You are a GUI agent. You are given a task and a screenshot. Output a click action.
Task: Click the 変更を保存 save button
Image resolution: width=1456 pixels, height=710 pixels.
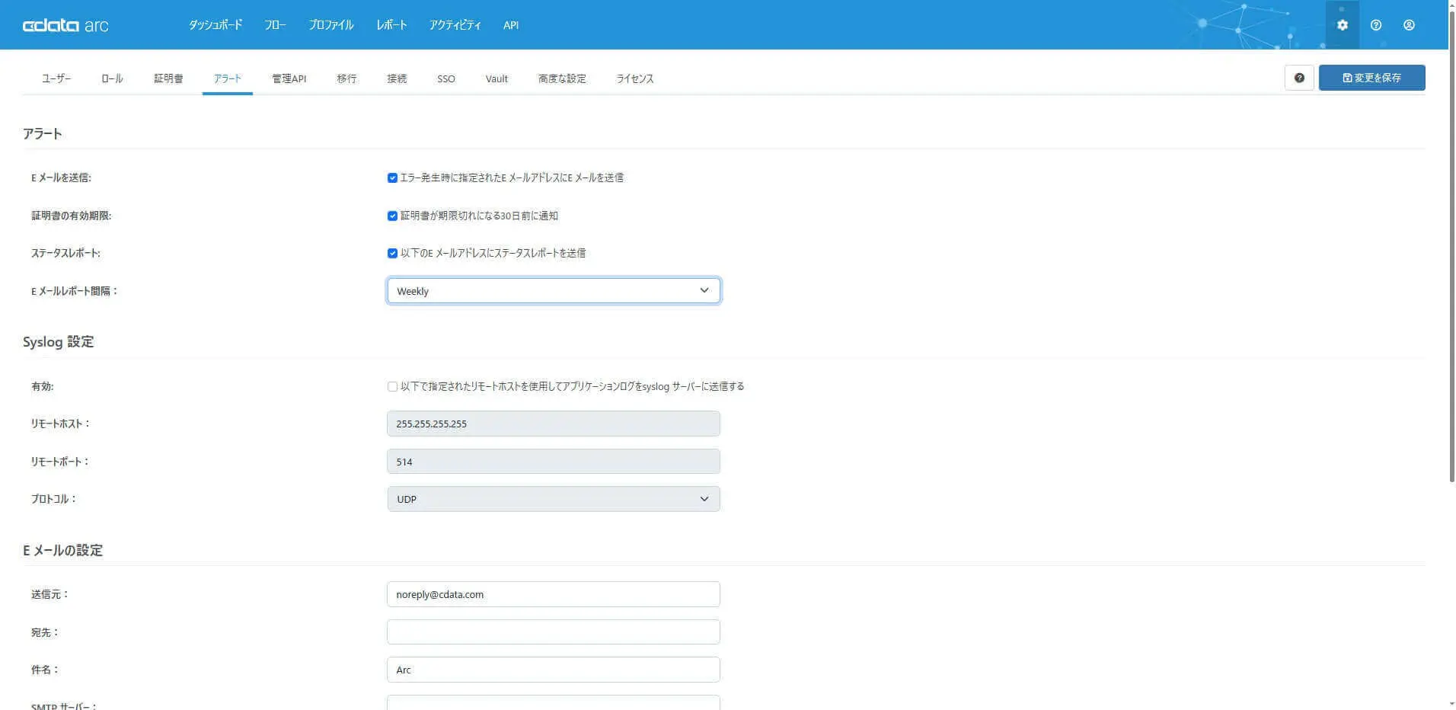coord(1371,78)
